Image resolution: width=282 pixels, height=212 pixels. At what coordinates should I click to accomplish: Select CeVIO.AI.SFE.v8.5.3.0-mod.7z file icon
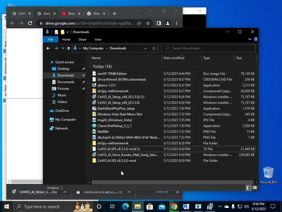point(94,149)
